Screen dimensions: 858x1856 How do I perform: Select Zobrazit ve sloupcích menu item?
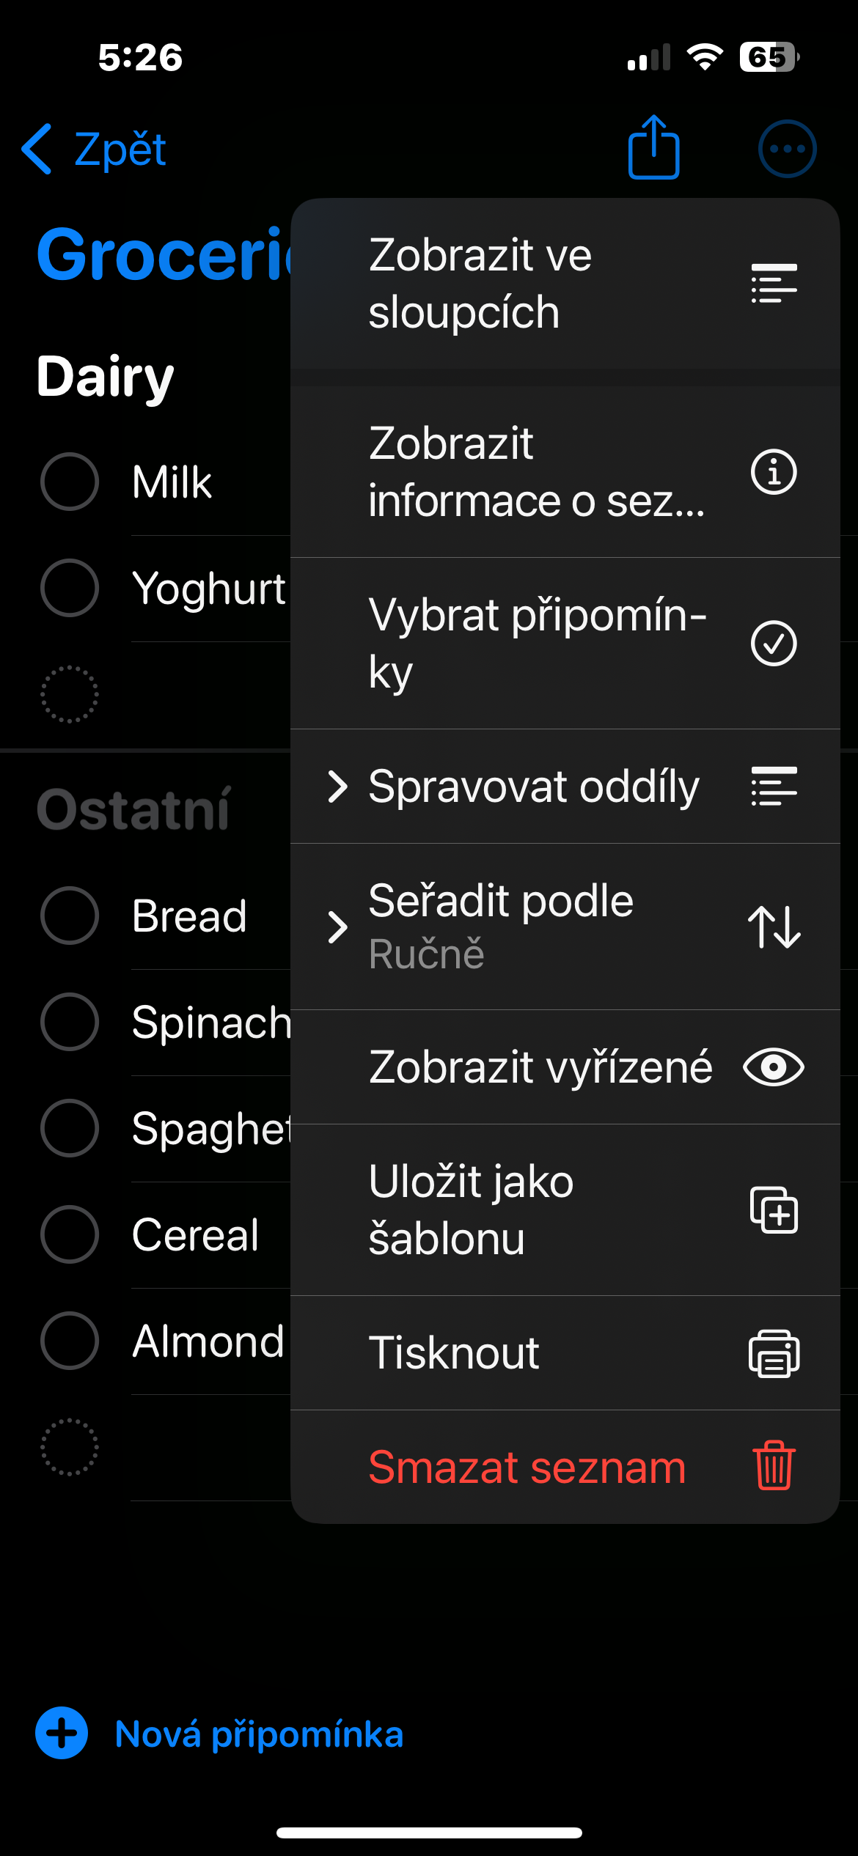513,283
